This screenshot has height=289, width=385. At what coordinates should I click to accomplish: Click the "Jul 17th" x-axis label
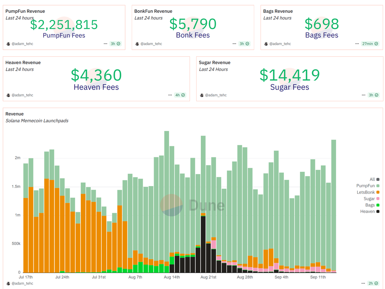tap(26, 277)
